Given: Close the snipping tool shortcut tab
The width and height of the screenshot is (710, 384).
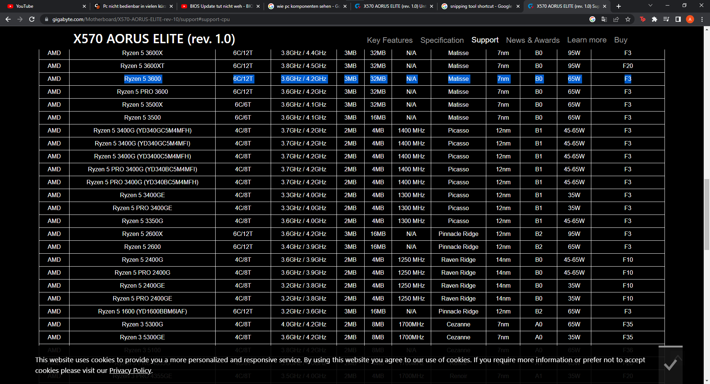Looking at the screenshot, I should click(x=518, y=6).
